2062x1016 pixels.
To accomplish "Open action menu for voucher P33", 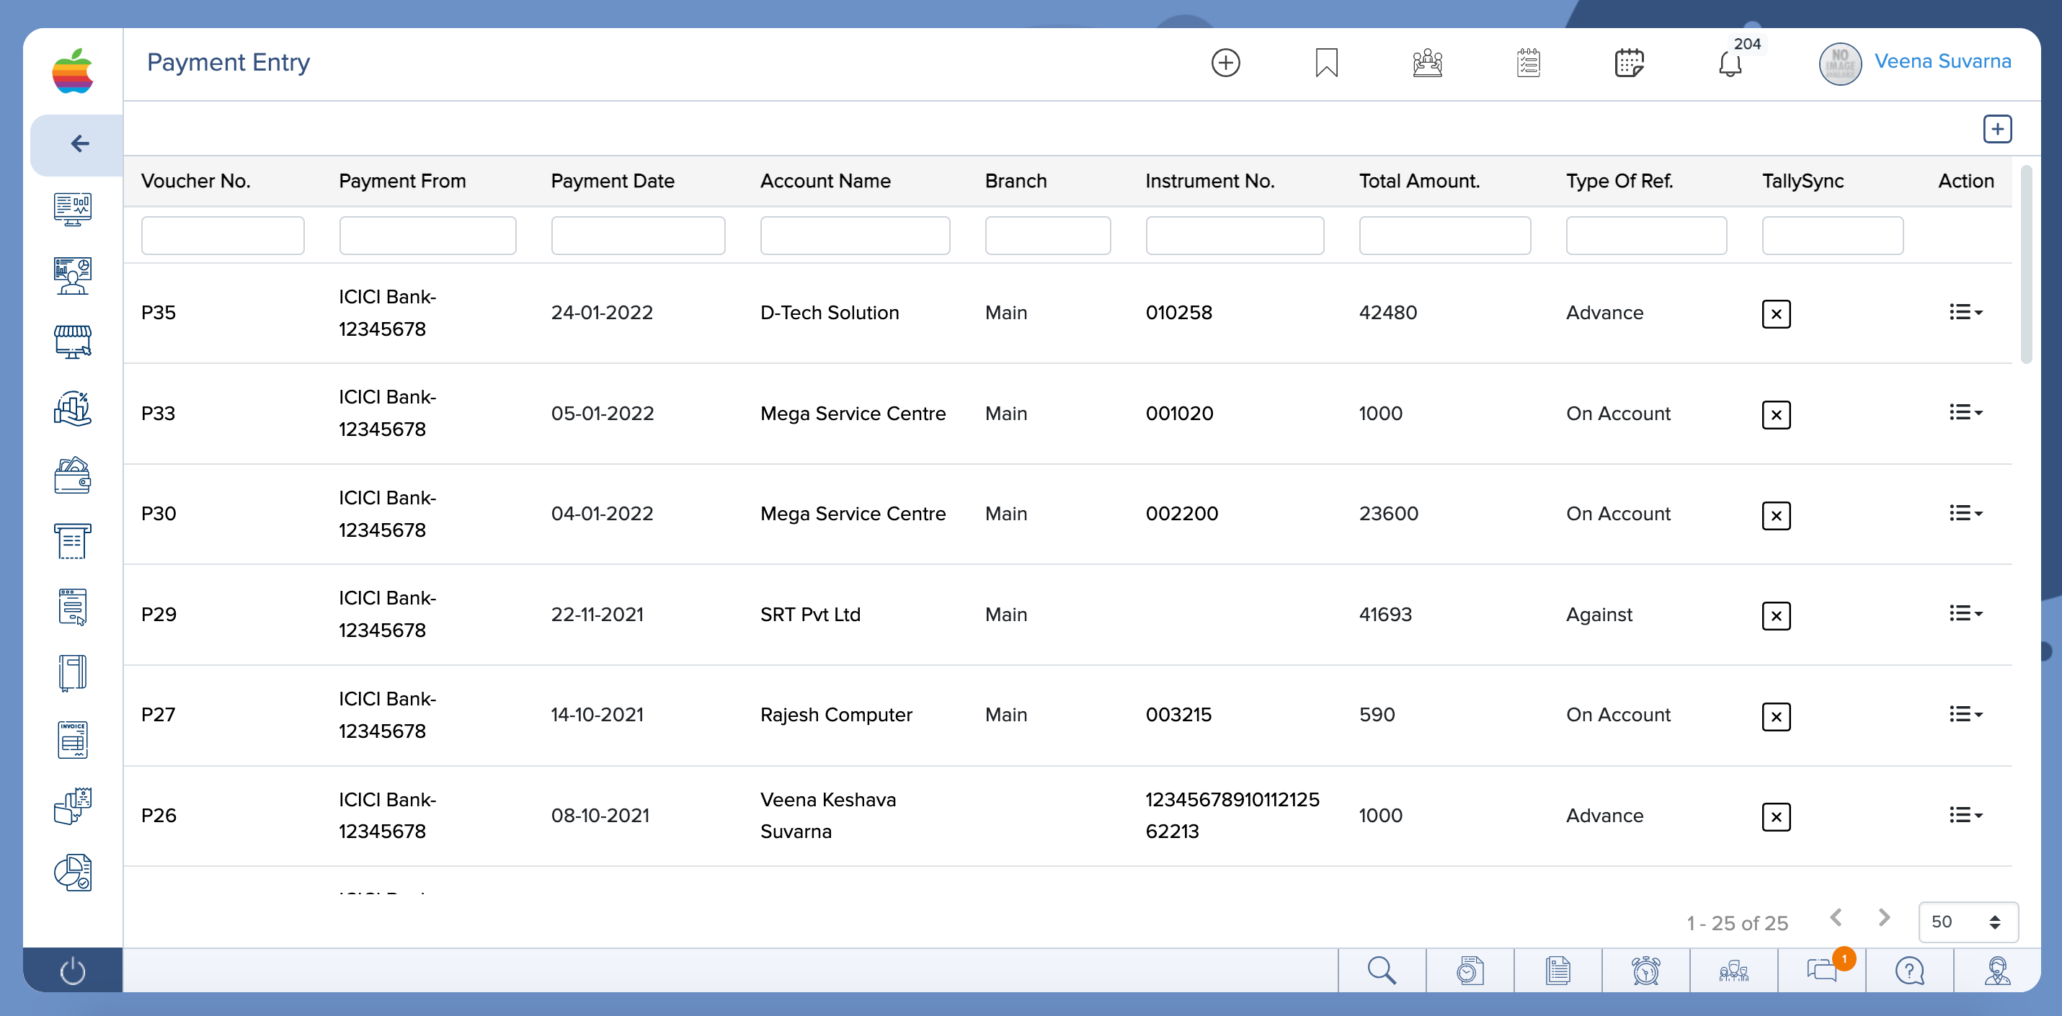I will point(1965,413).
